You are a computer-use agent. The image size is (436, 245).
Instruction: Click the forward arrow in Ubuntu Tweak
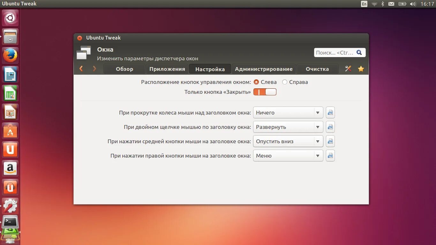[x=94, y=69]
